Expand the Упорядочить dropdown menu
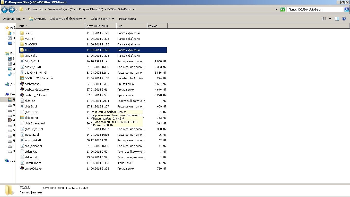The image size is (350, 197). (x=14, y=19)
